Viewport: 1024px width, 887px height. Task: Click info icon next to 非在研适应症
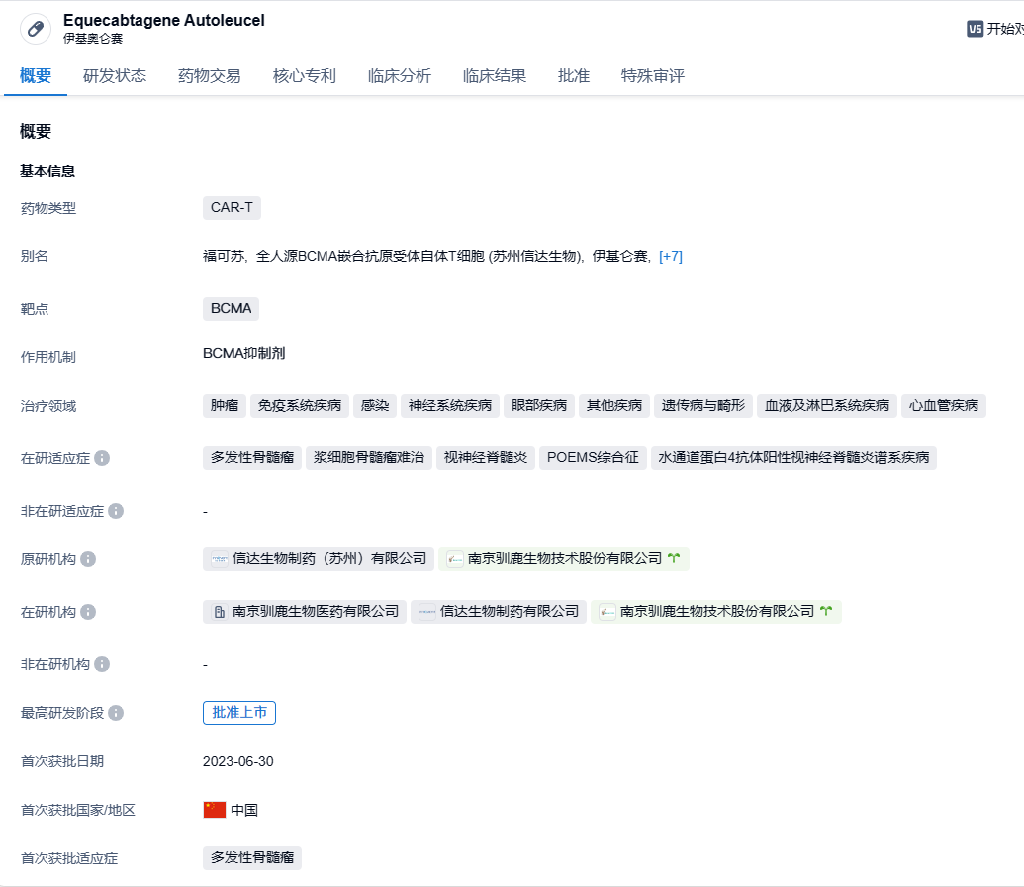point(116,512)
